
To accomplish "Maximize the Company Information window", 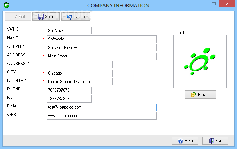I will [214, 4].
